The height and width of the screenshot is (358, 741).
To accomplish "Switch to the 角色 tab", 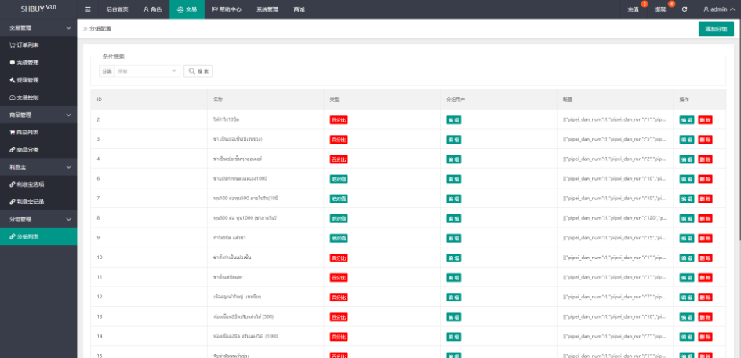I will coord(153,9).
